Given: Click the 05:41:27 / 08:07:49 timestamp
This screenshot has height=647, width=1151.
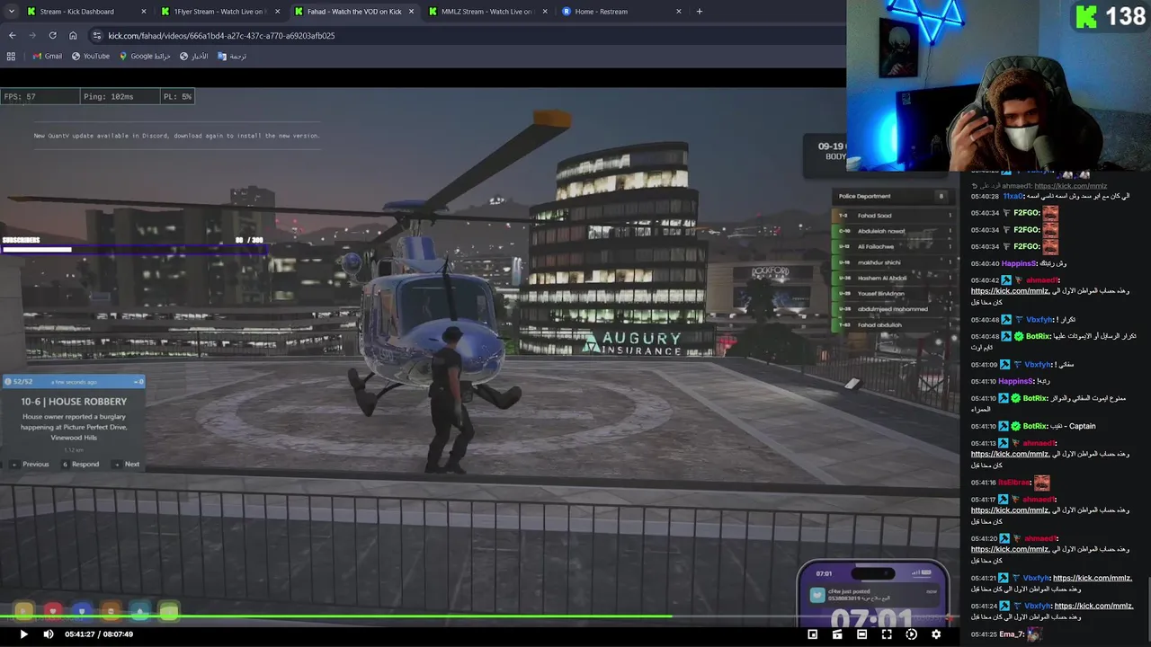Looking at the screenshot, I should point(99,634).
